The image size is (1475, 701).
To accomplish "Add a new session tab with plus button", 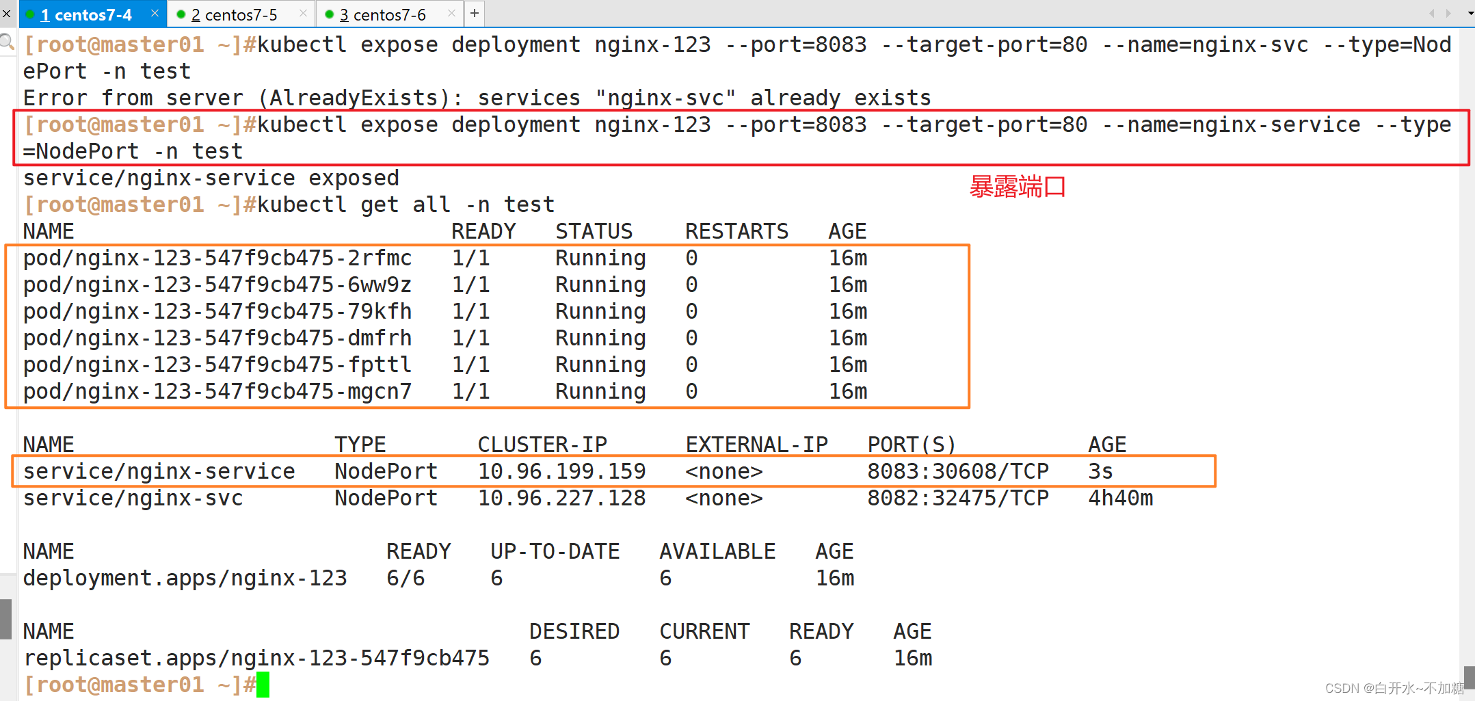I will [x=475, y=13].
